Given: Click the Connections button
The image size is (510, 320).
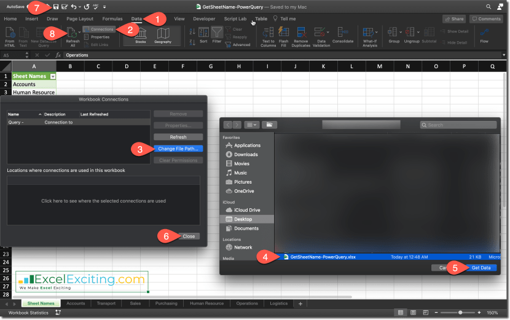Looking at the screenshot, I should click(x=99, y=29).
